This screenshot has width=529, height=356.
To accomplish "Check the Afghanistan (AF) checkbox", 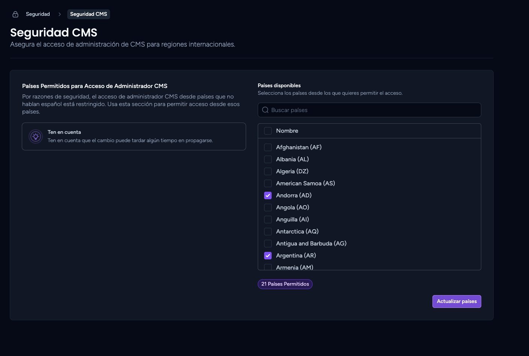I will click(268, 147).
